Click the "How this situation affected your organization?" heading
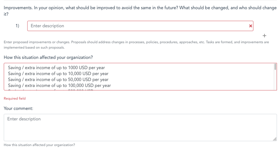This screenshot has width=278, height=149. coord(48,57)
